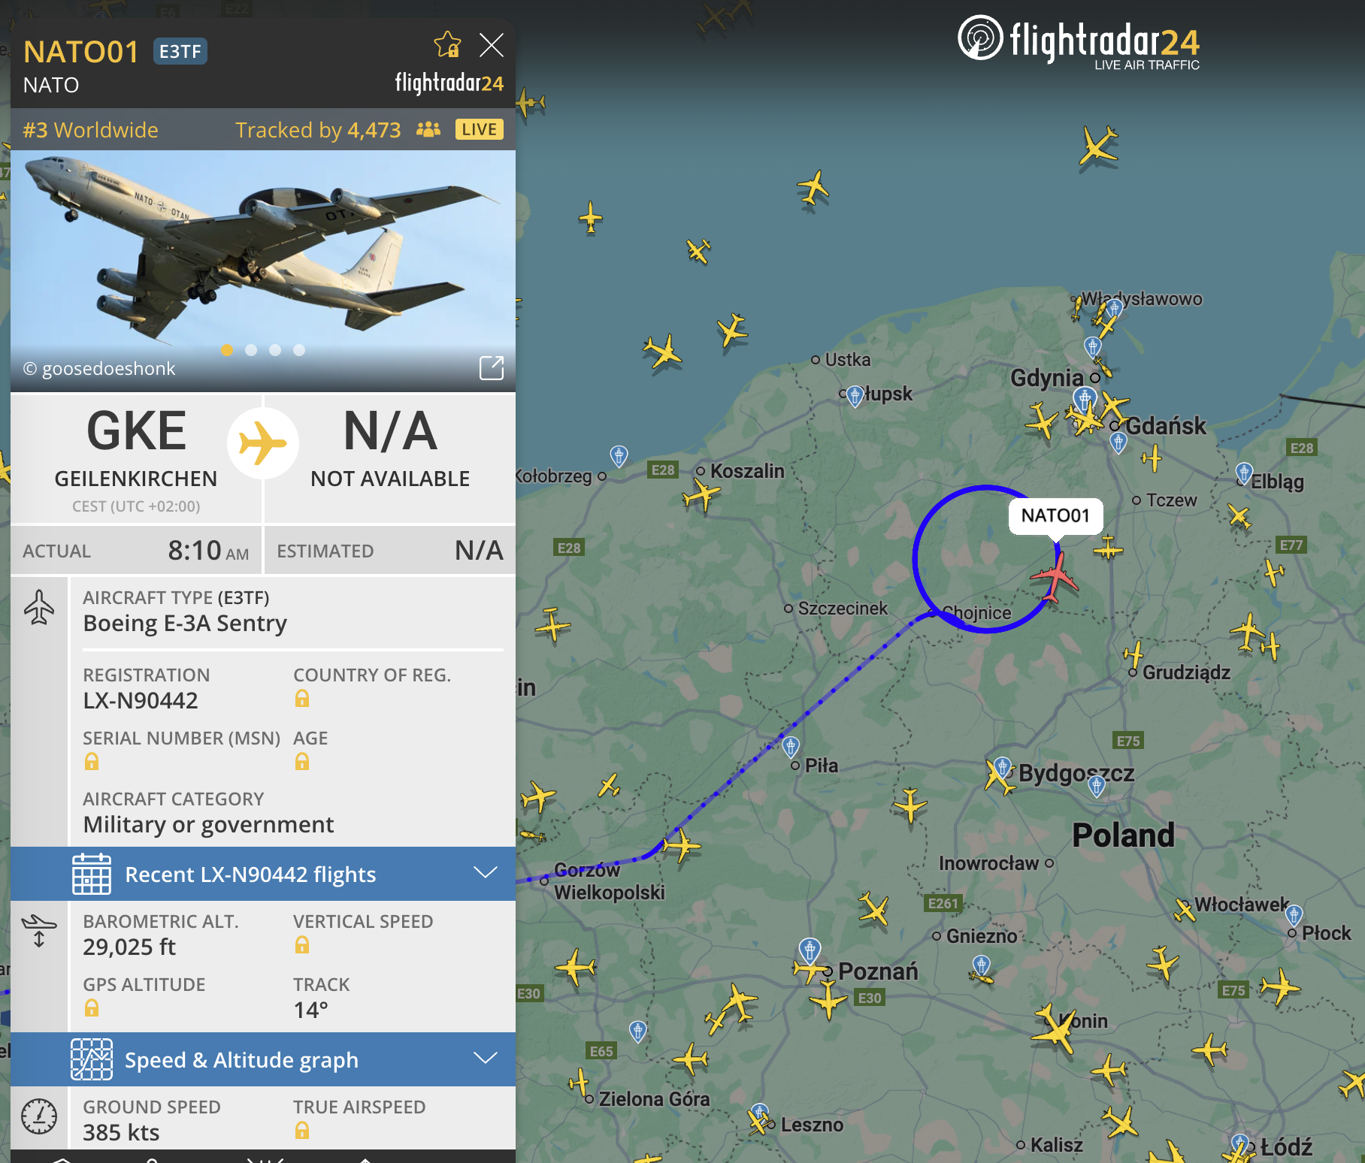
Task: Click the lock icon under Country of Reg.
Action: click(x=302, y=699)
